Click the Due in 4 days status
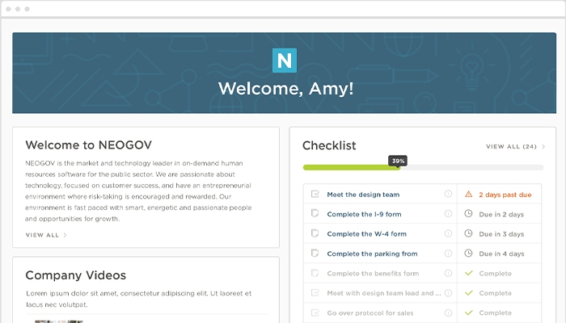 coord(501,254)
